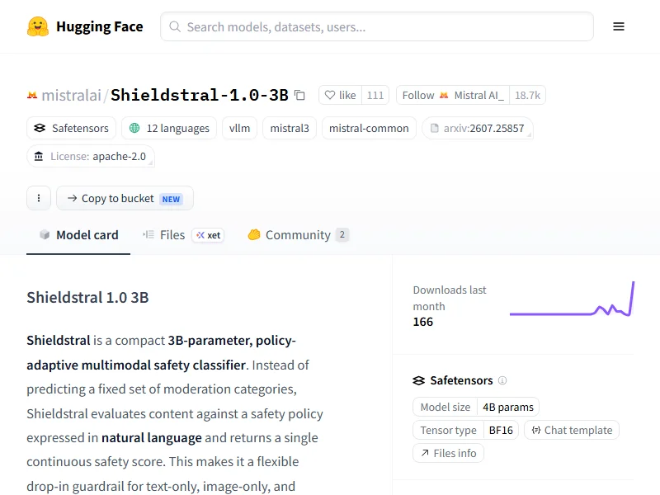660x495 pixels.
Task: Click the Hugging Face emoji logo
Action: tap(38, 26)
